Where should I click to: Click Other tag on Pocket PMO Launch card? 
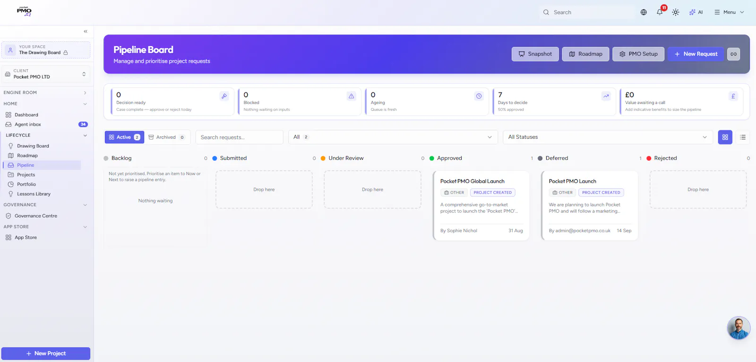(562, 193)
